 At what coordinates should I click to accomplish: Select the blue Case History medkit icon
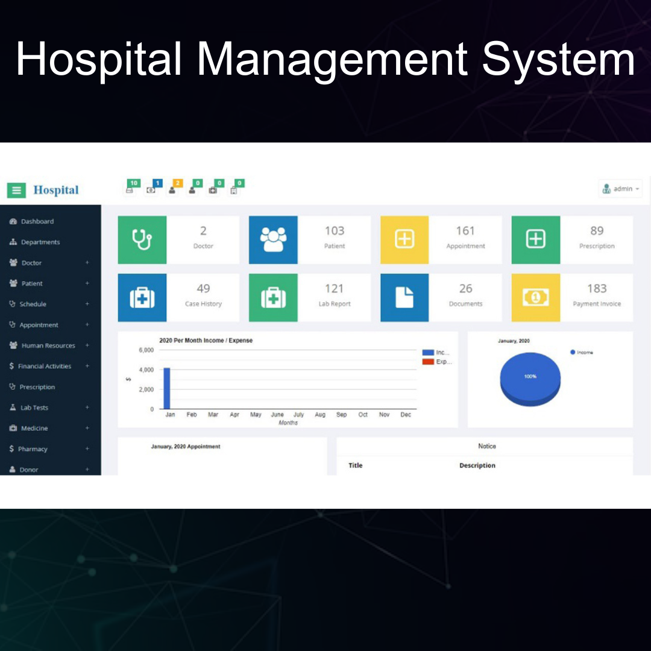pos(142,298)
